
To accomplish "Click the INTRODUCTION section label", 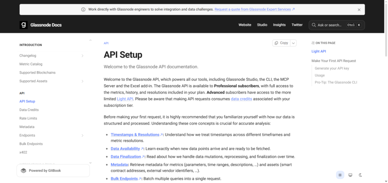I will click(x=31, y=45).
